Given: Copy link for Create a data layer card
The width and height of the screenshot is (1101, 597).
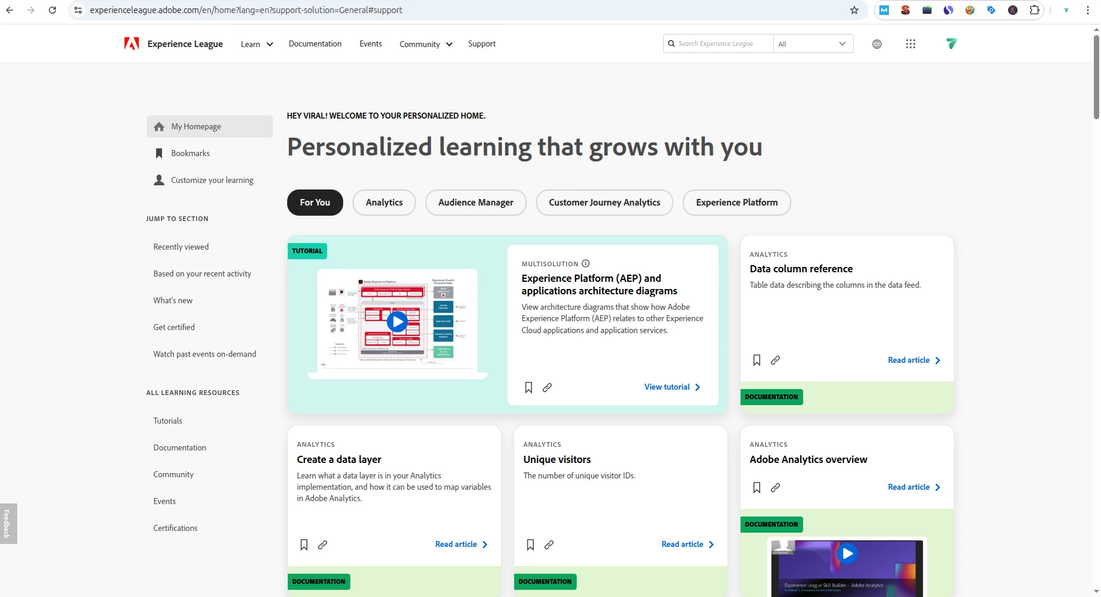Looking at the screenshot, I should (x=322, y=545).
